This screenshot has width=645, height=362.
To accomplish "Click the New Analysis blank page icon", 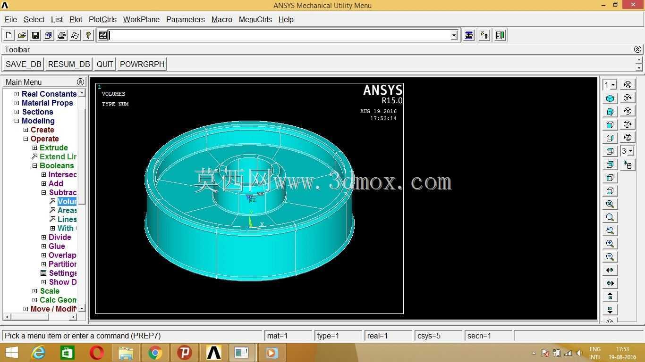I will pos(8,35).
